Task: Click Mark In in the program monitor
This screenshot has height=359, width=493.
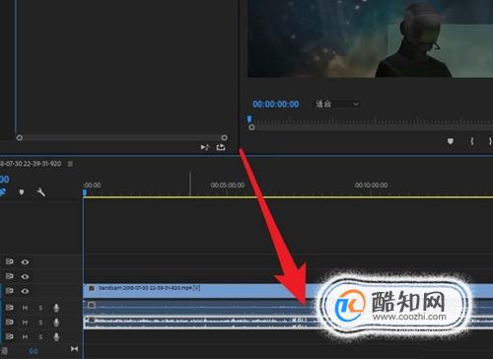Action: [x=472, y=141]
